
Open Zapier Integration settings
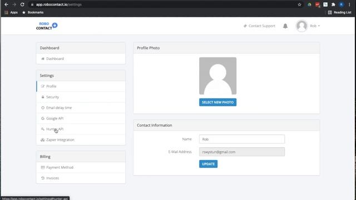click(x=81, y=139)
